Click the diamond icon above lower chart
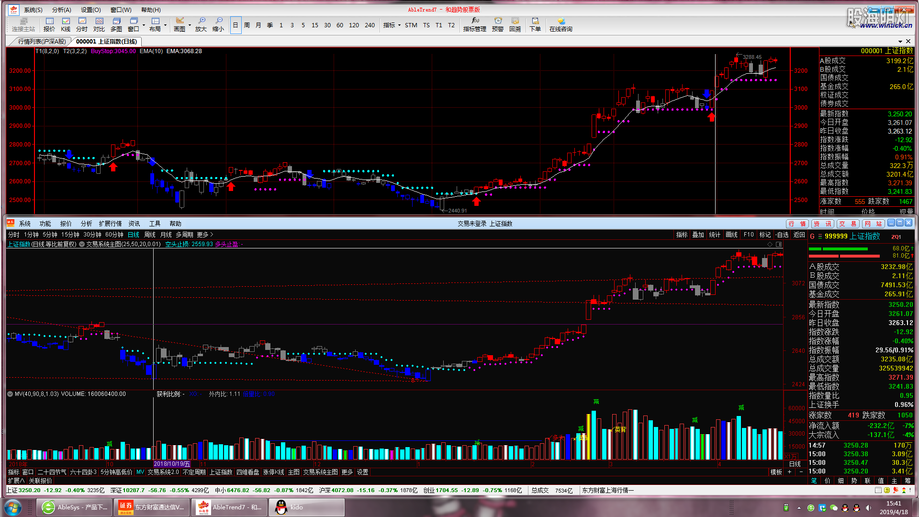The height and width of the screenshot is (517, 919). click(x=770, y=244)
